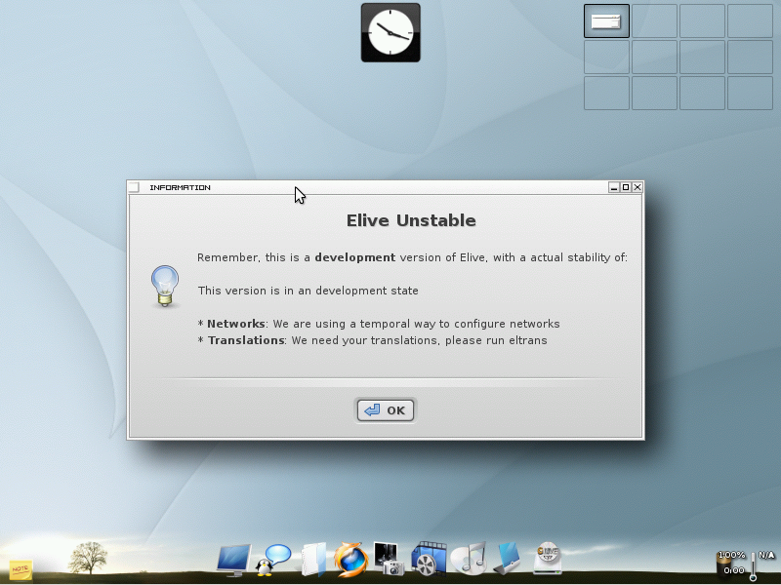Switch to the third desktop in the pager's top row
Viewport: 781px width, 585px height.
702,20
